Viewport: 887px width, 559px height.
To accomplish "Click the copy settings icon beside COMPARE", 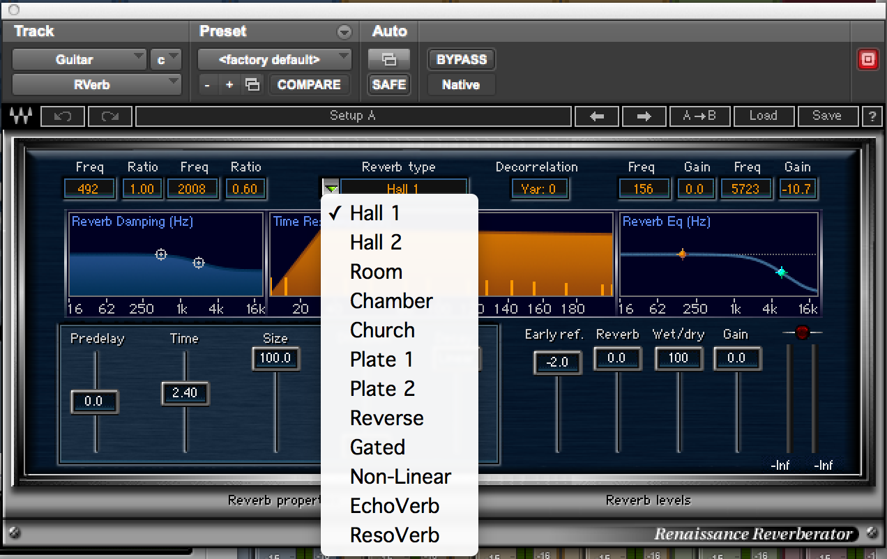I will pos(252,85).
